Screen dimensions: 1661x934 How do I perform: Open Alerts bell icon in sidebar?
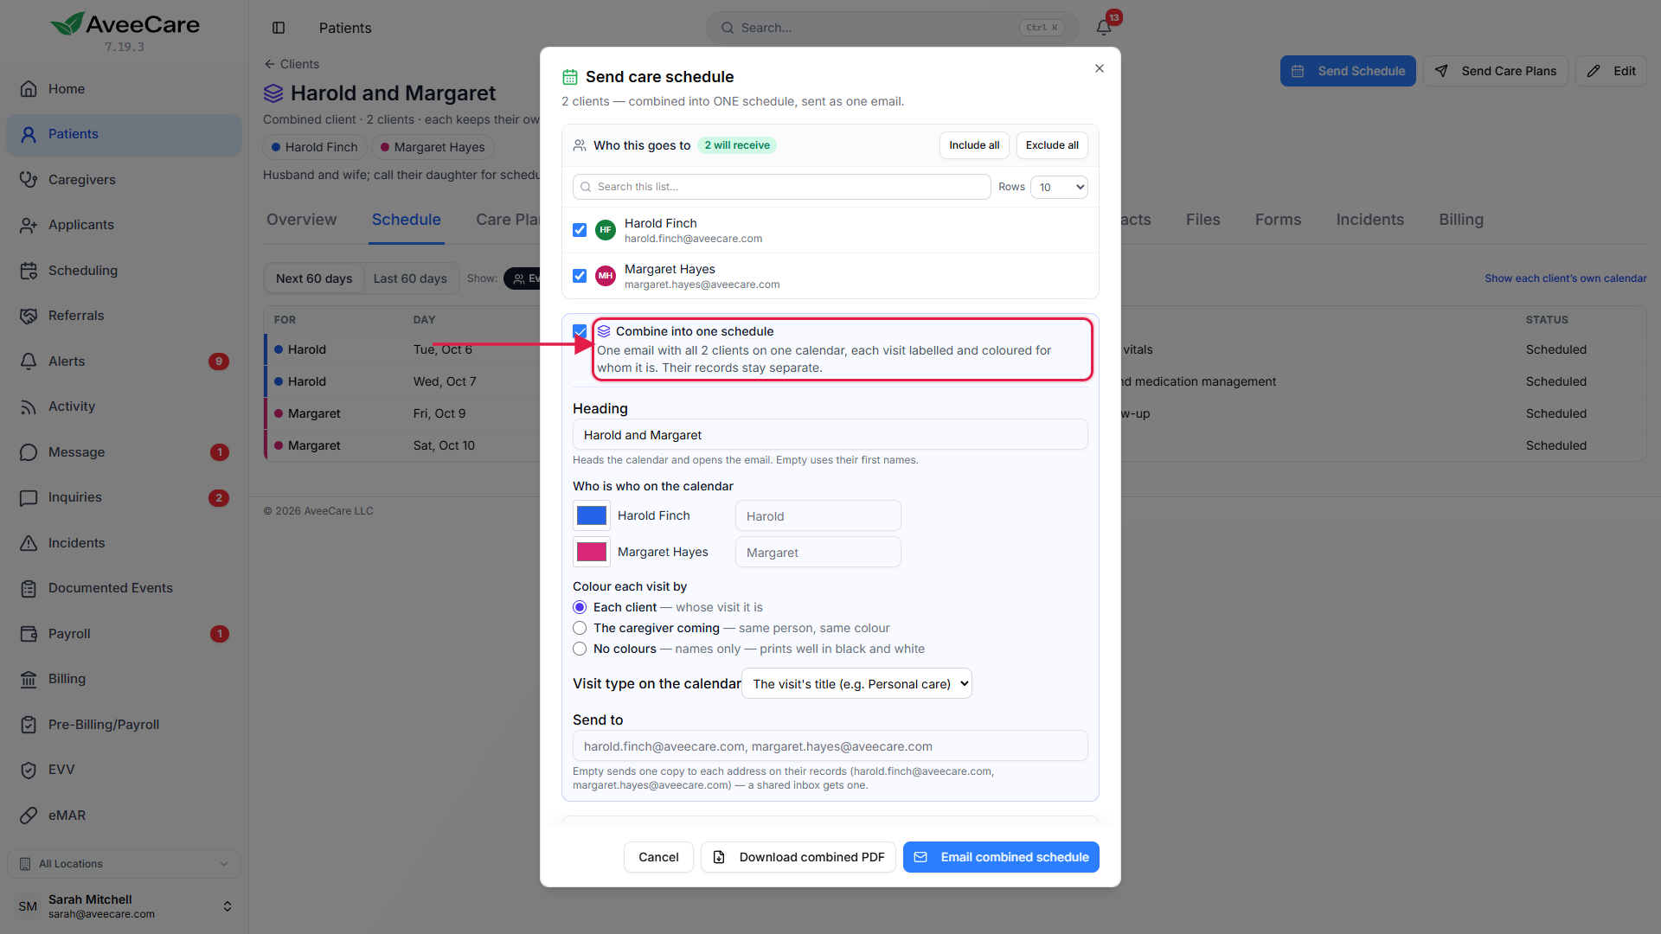pos(29,361)
